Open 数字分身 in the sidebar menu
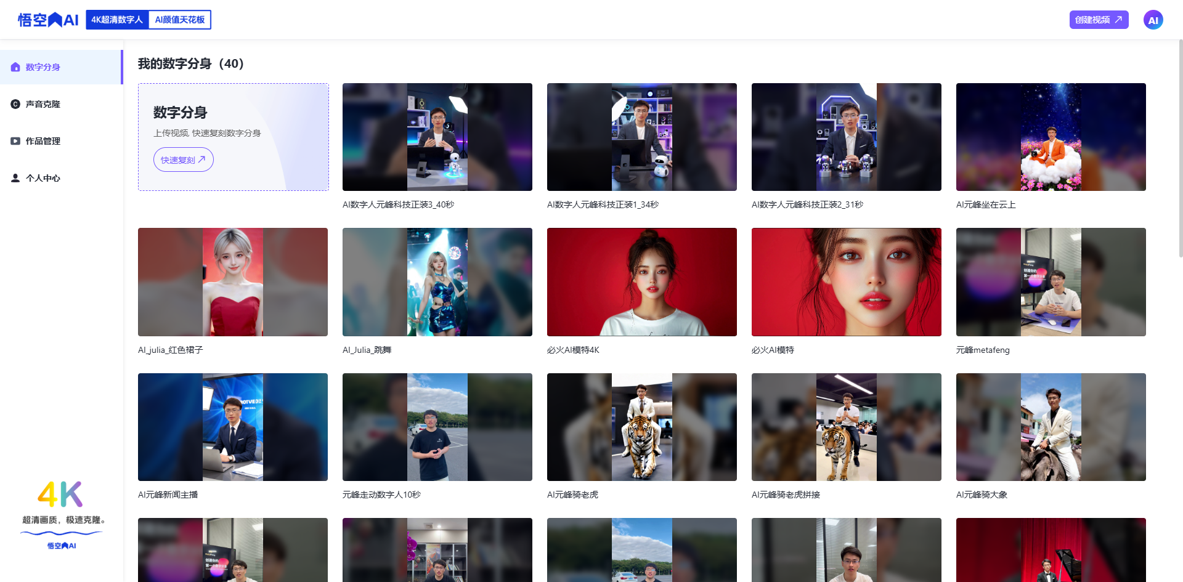1183x582 pixels. click(62, 67)
